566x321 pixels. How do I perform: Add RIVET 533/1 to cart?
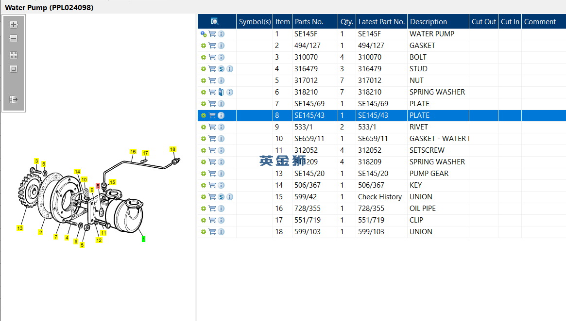coord(212,127)
